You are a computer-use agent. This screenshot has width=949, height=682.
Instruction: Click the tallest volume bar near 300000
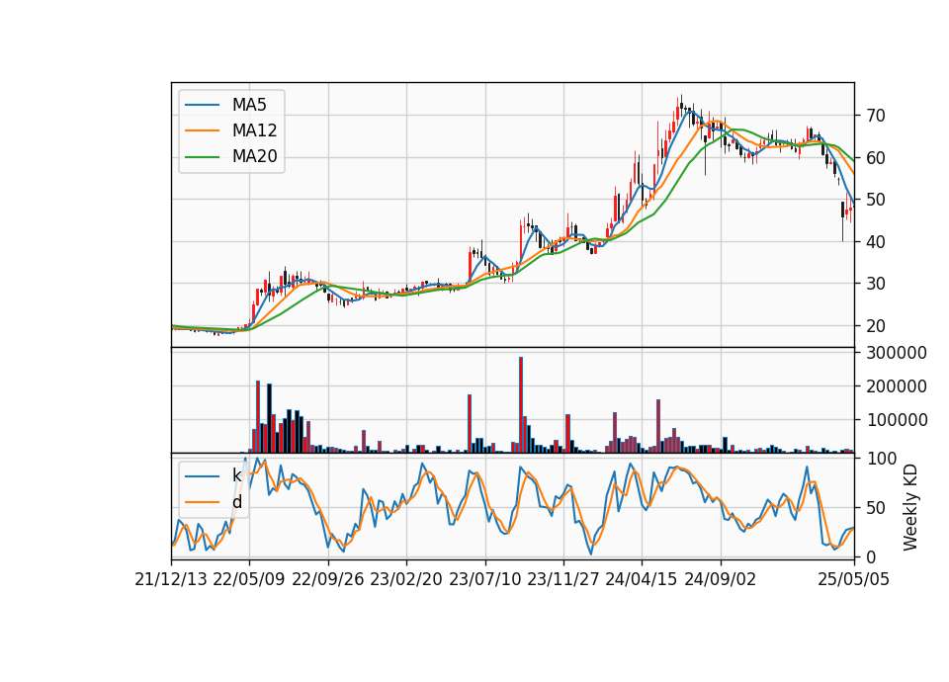pyautogui.click(x=521, y=405)
